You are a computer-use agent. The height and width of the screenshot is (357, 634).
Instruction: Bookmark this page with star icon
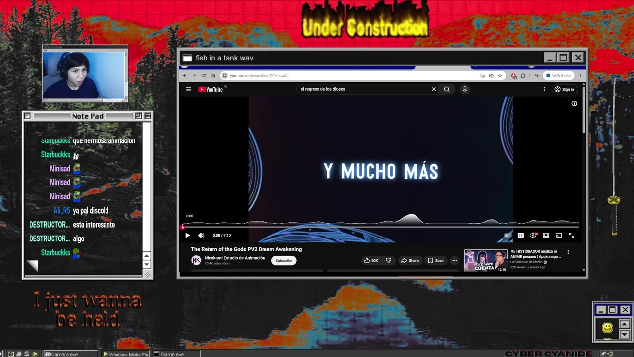pos(500,76)
